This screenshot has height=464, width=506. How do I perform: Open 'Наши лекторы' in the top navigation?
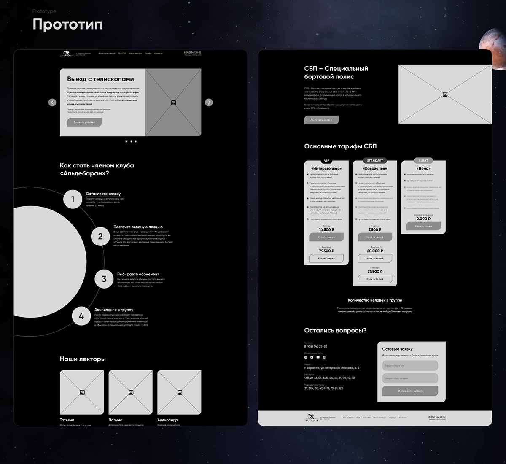click(x=135, y=54)
